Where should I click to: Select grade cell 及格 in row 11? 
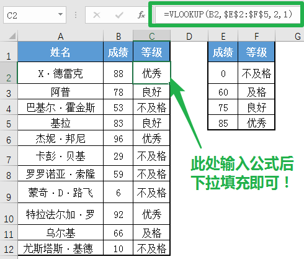[x=151, y=232]
